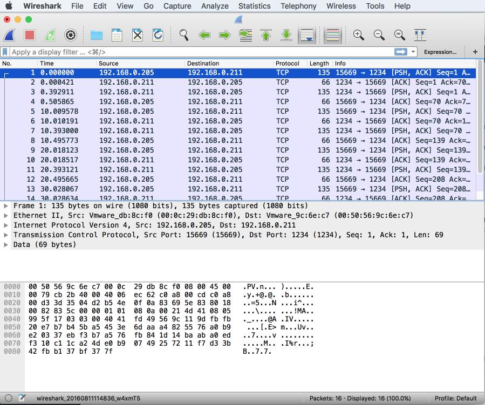
Task: Open the filter history dropdown arrow
Action: click(x=413, y=52)
